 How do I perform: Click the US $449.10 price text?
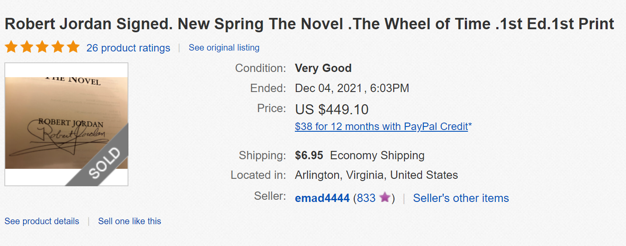332,109
